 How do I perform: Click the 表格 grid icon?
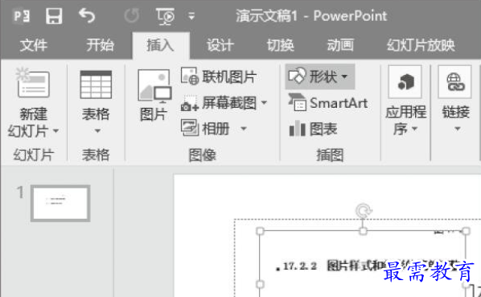point(96,85)
